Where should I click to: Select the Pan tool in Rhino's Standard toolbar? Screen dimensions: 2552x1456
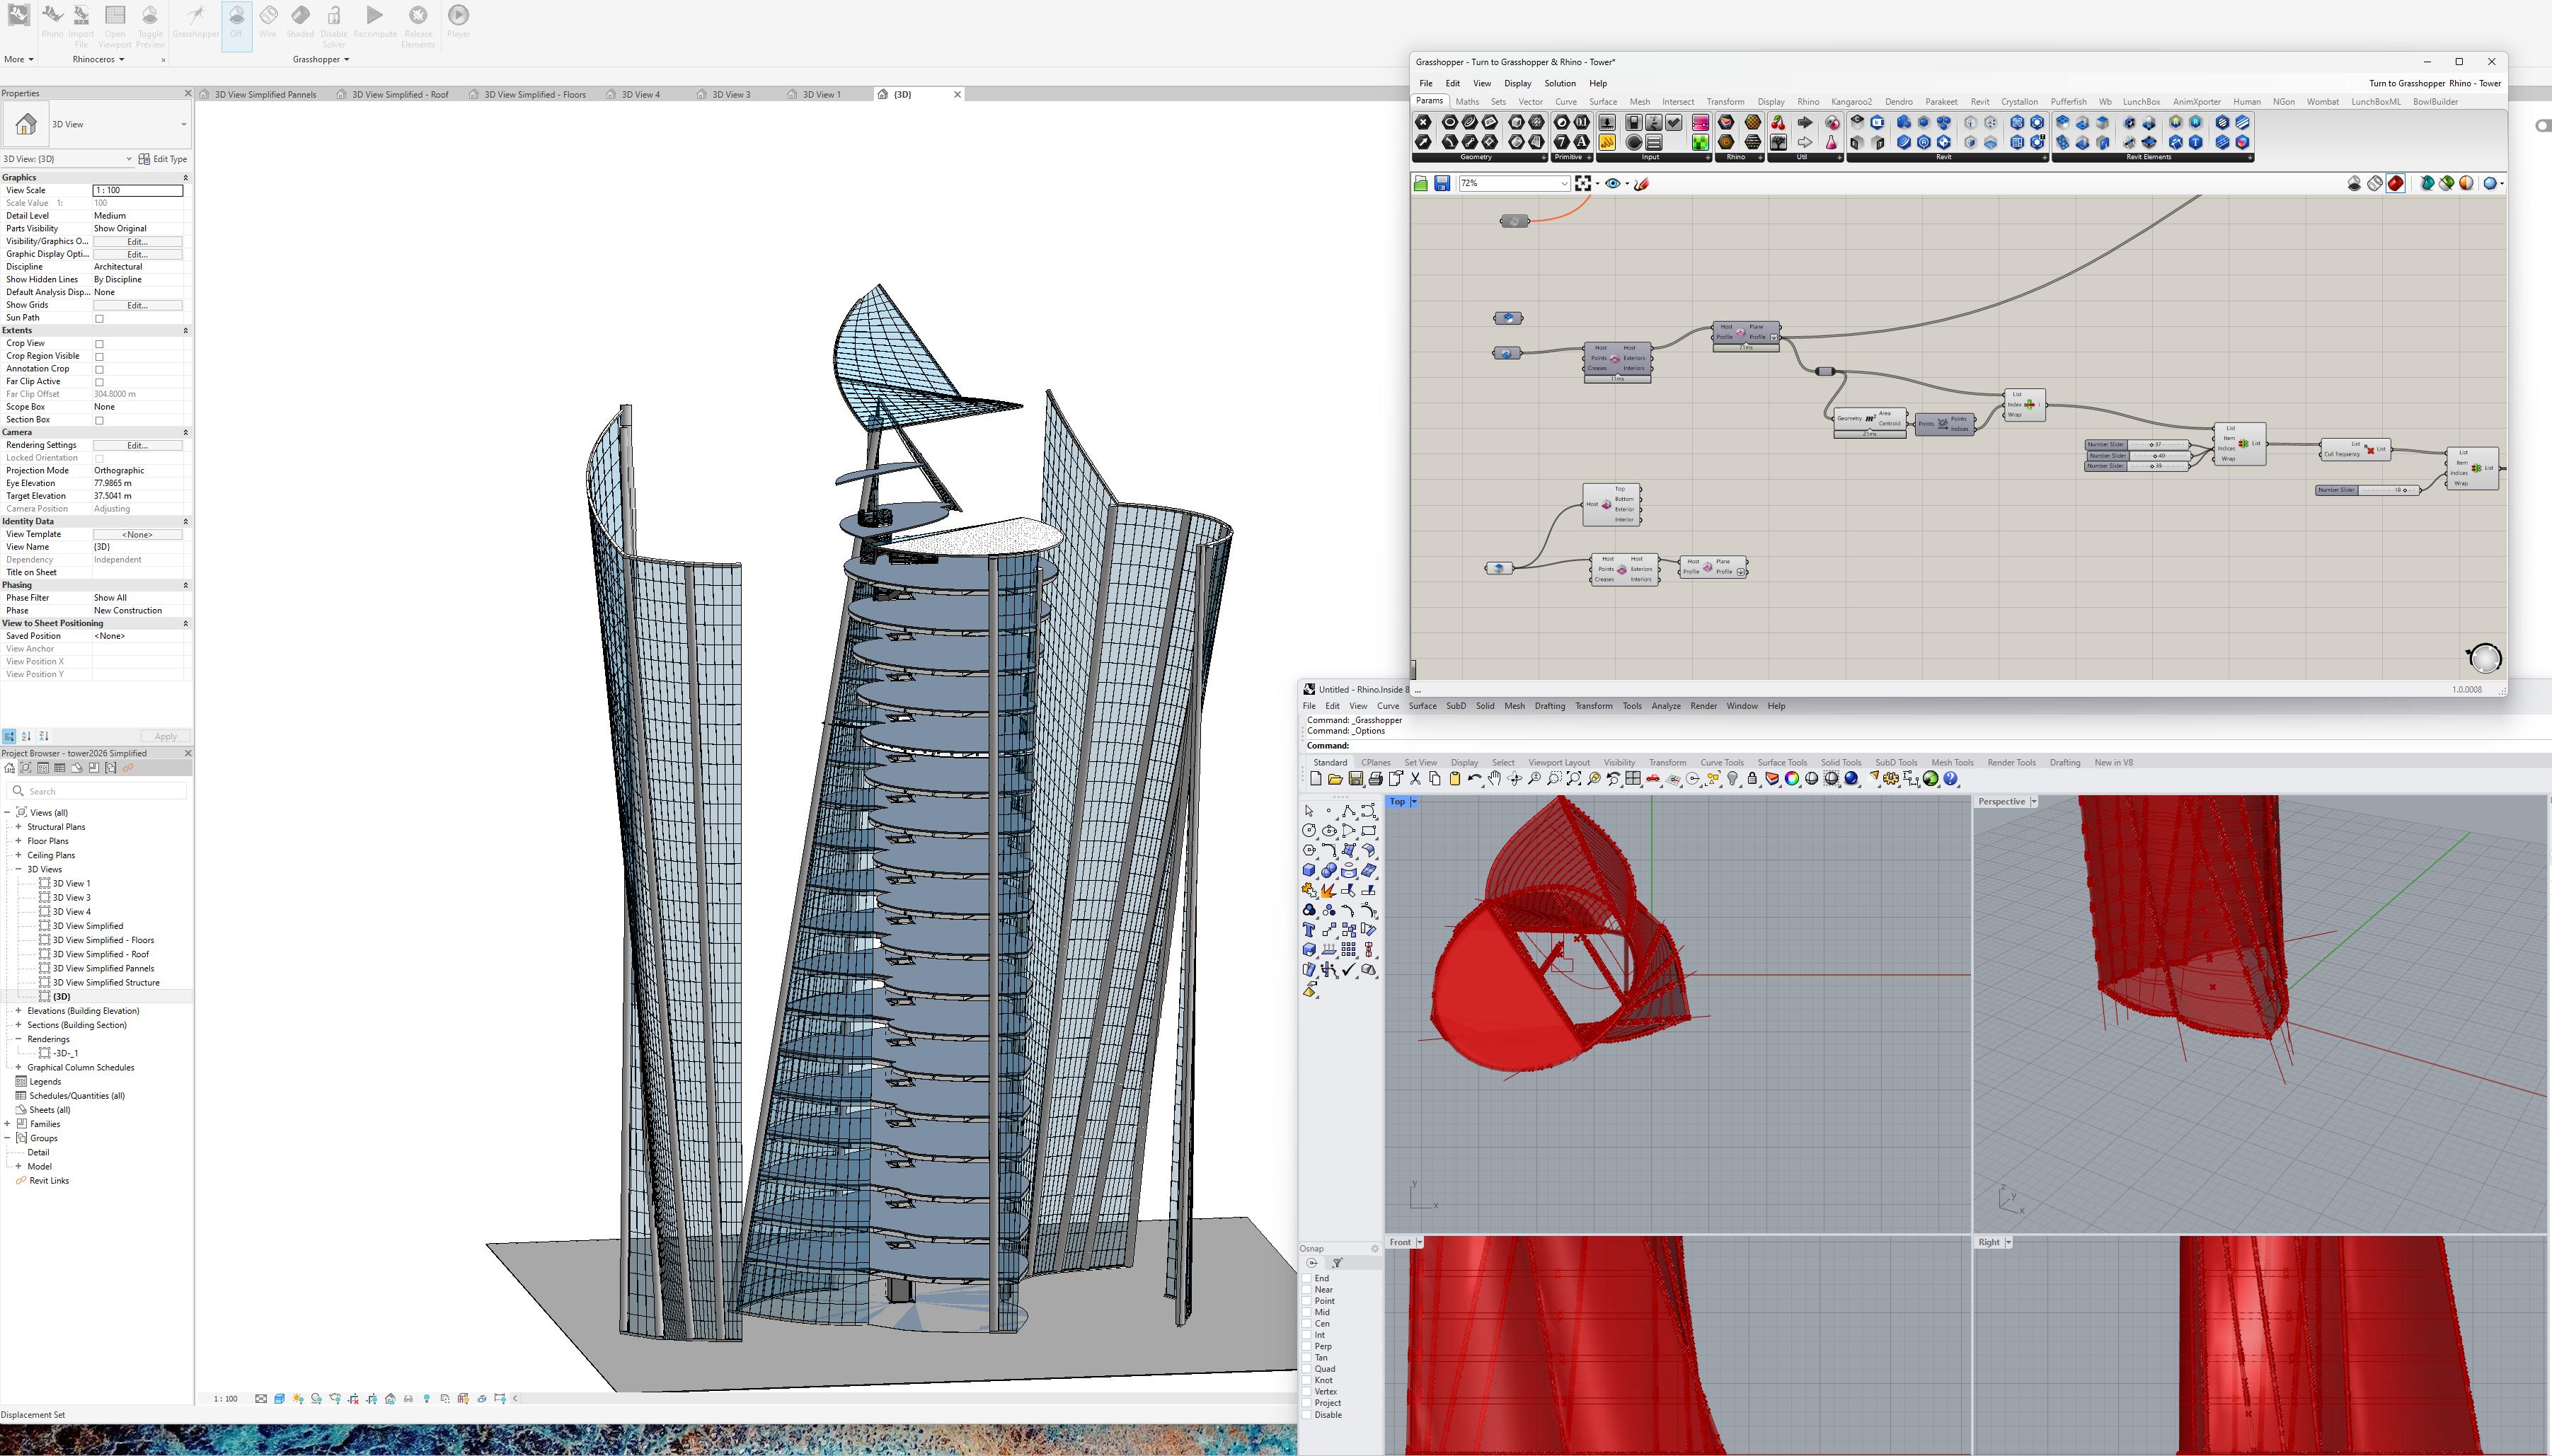tap(1494, 779)
